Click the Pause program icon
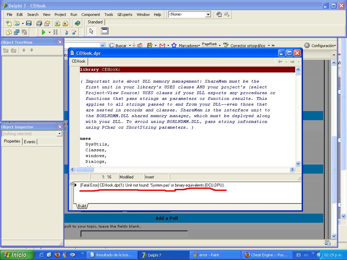347x260 pixels. click(56, 32)
